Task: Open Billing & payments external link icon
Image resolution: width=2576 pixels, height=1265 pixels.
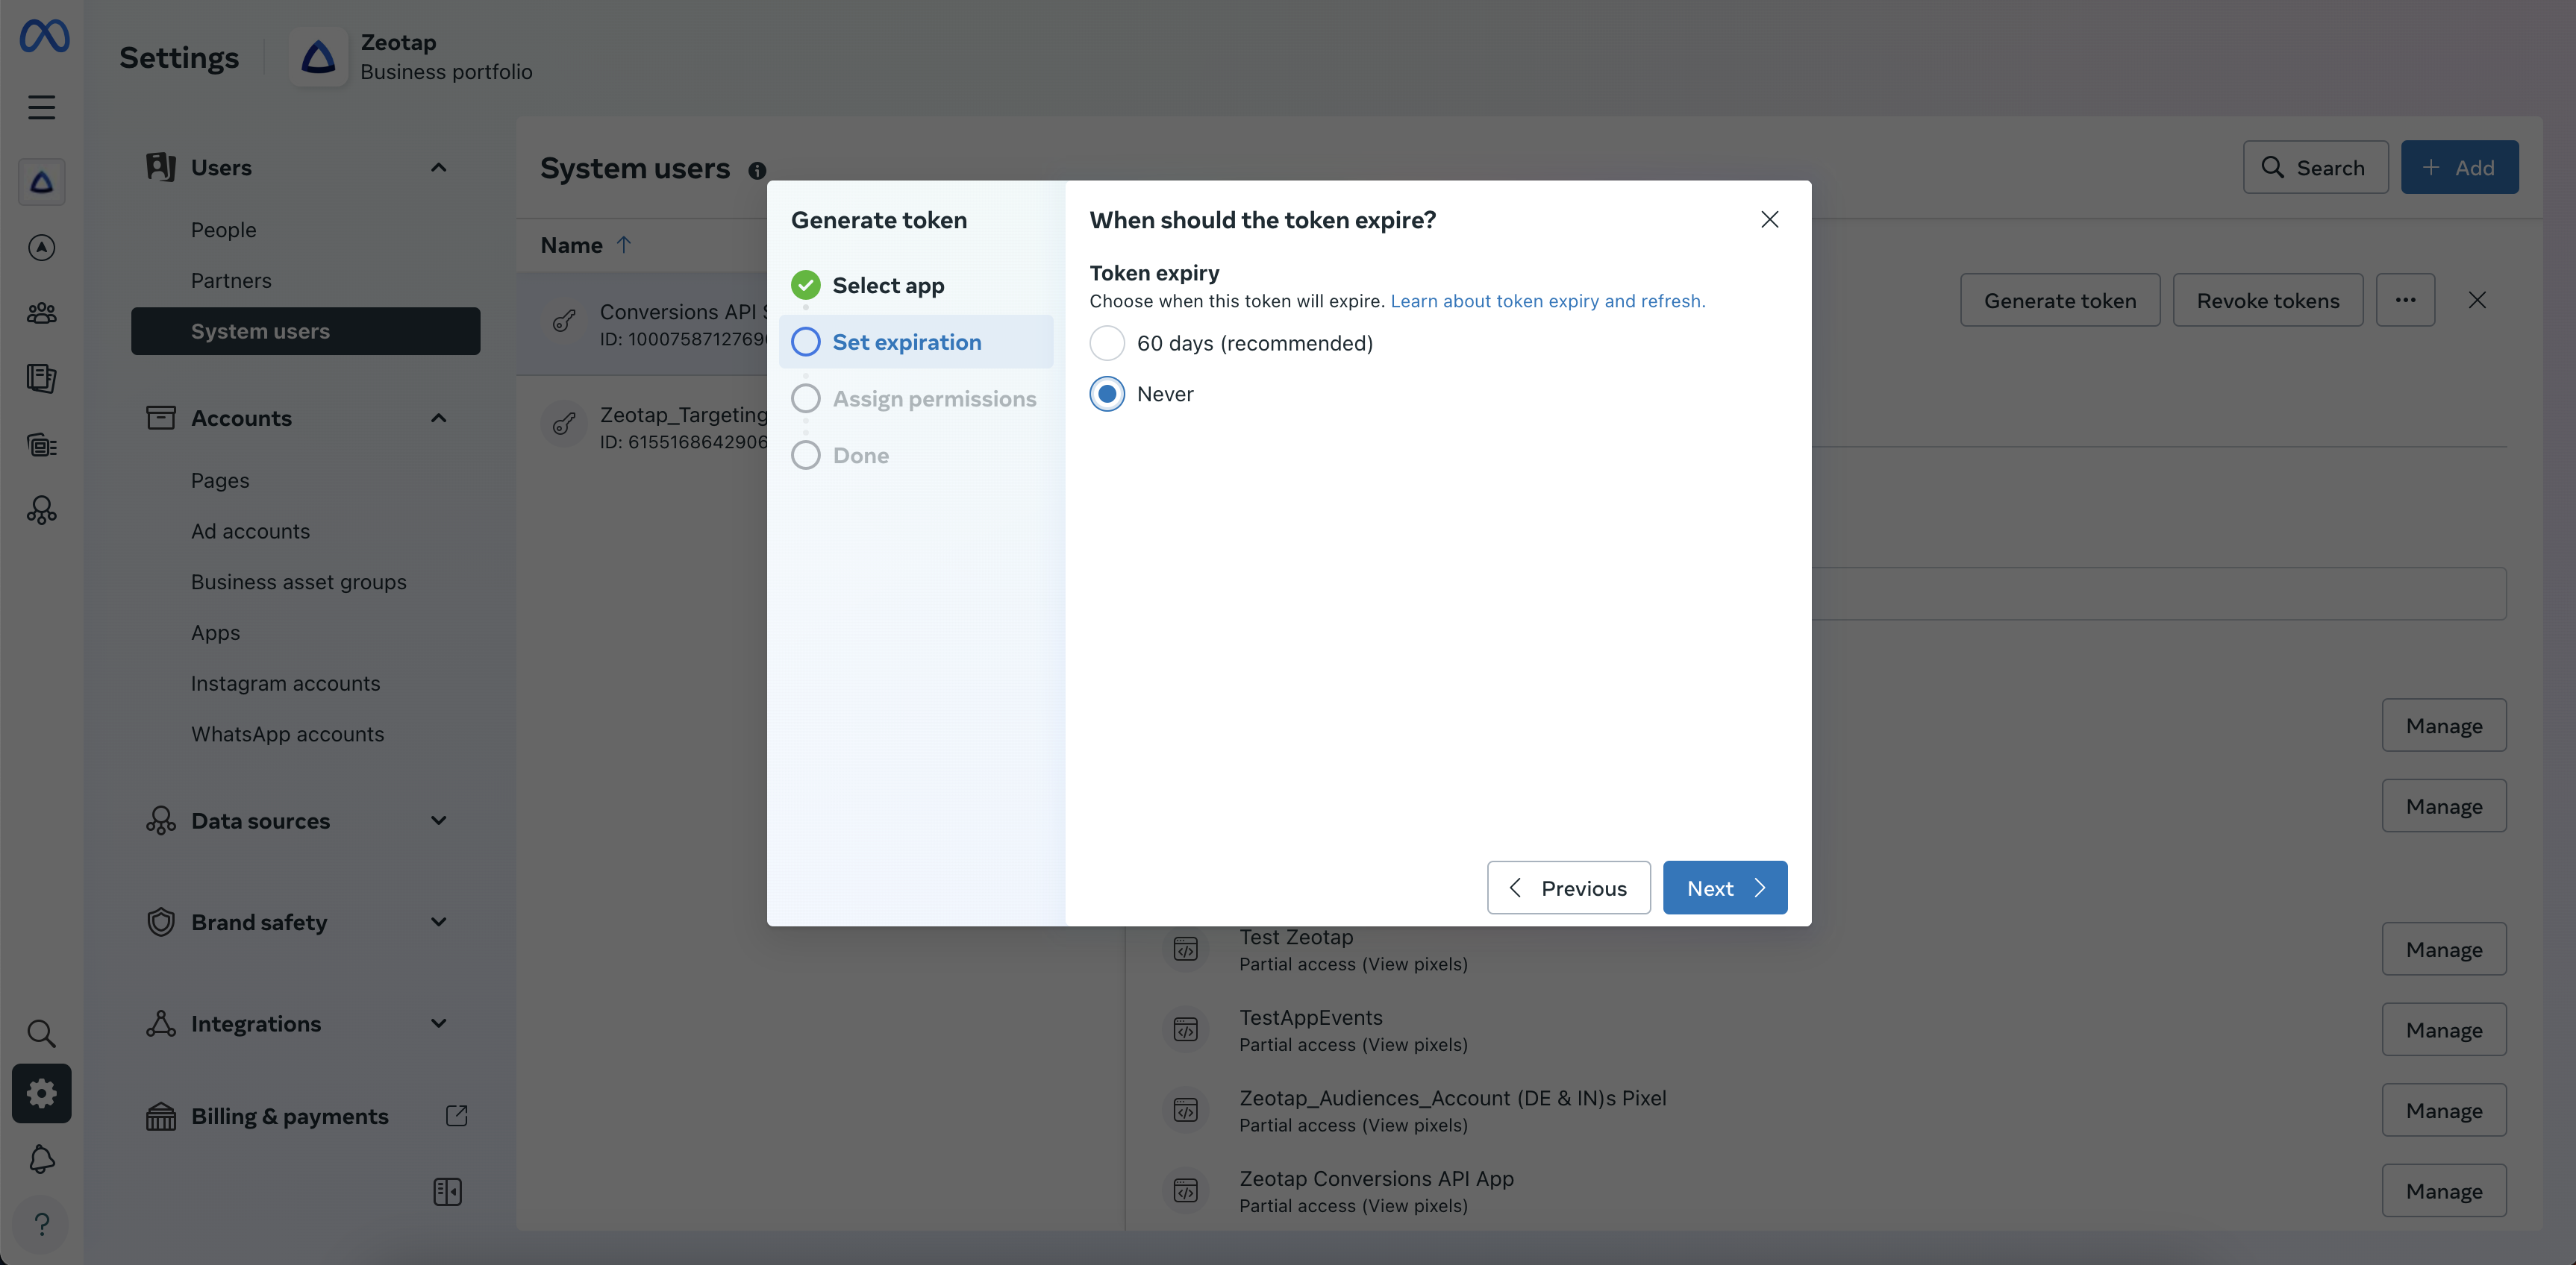Action: coord(456,1116)
